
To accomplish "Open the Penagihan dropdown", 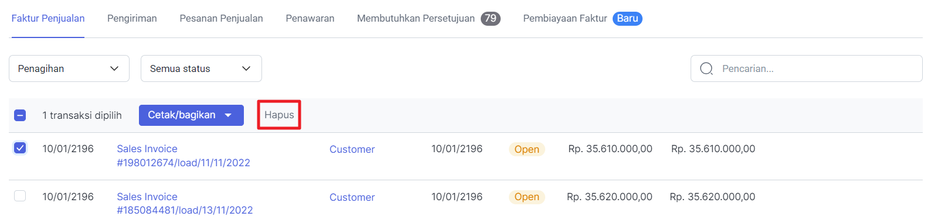I will (69, 68).
